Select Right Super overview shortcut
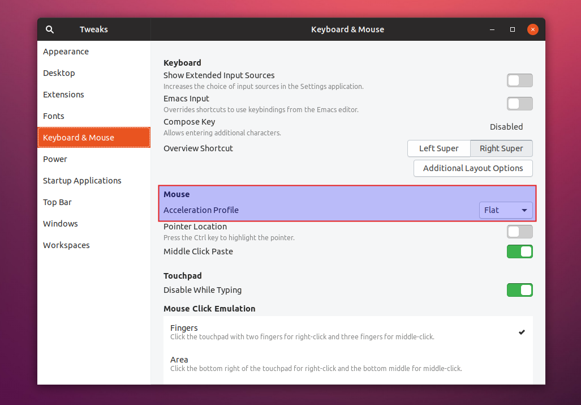Screen dimensions: 581x405 point(501,148)
